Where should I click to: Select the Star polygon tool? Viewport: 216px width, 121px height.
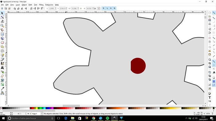(x=2, y=47)
